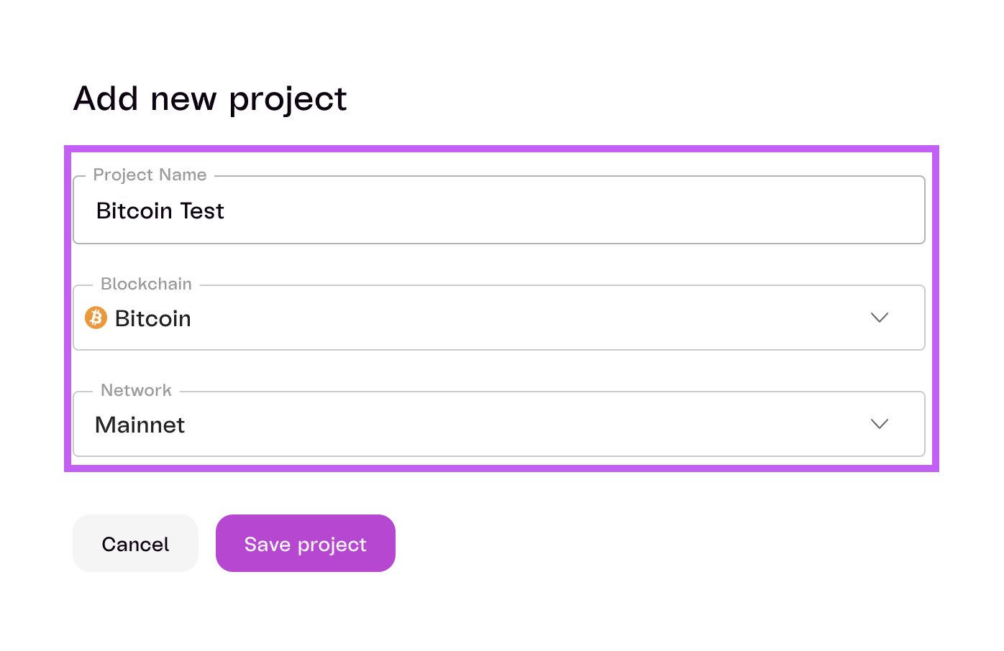Image resolution: width=1004 pixels, height=651 pixels.
Task: Expand the Network dropdown chevron
Action: [x=879, y=424]
